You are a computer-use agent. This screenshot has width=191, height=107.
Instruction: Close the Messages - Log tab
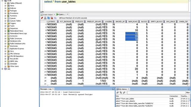click(x=53, y=89)
